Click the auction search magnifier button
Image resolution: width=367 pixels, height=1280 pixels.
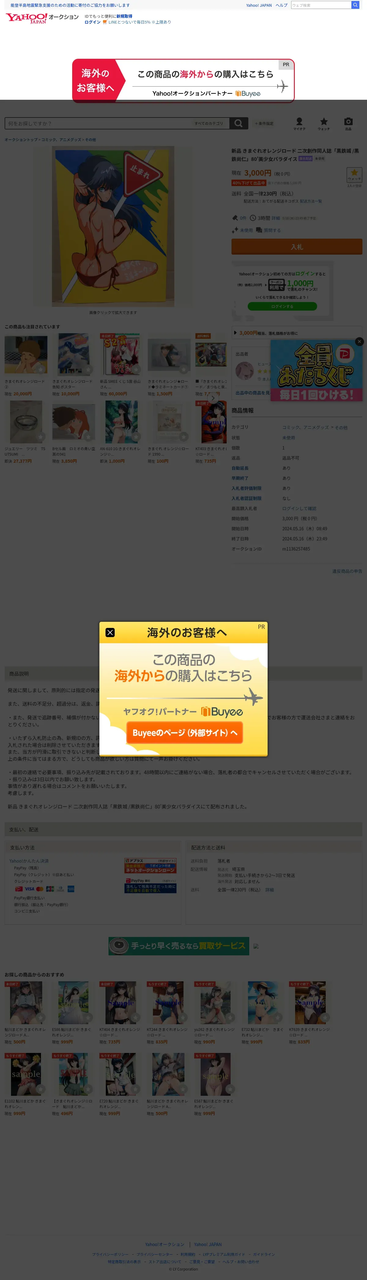238,123
